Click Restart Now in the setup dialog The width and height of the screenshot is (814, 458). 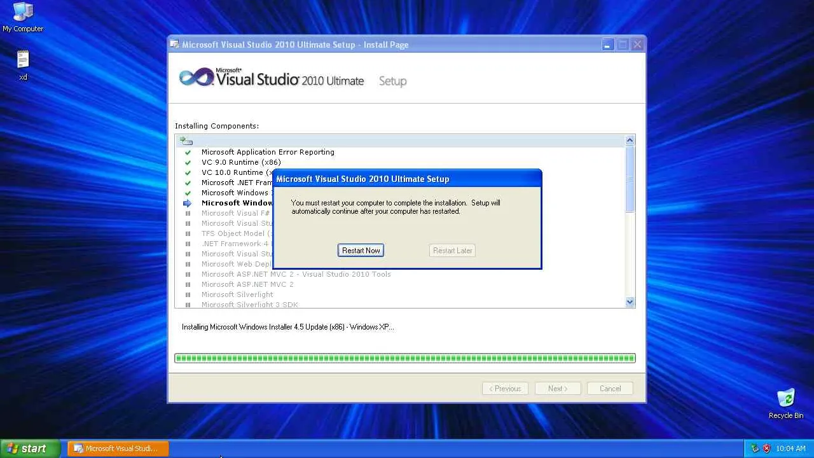tap(361, 251)
